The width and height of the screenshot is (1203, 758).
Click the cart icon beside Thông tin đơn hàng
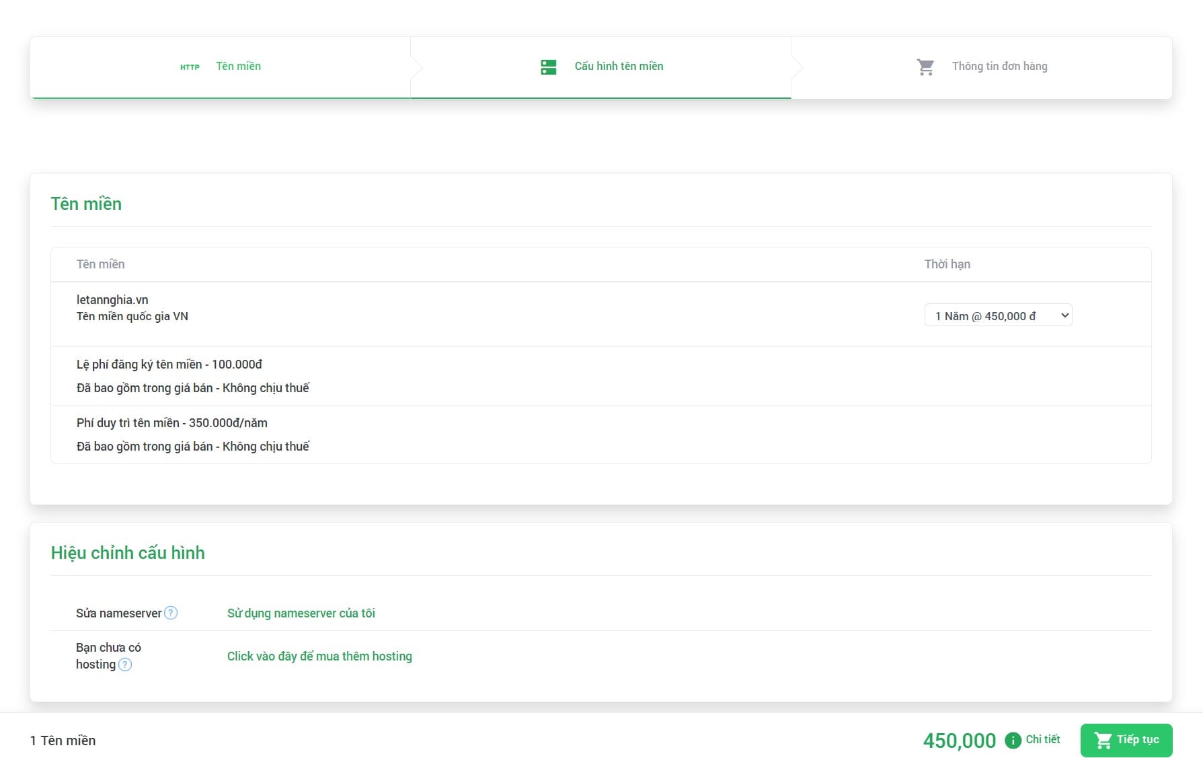(925, 67)
